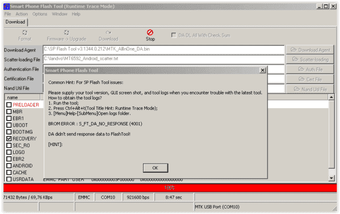The image size is (340, 214).
Task: Click the red 100% progress bar
Action: [170, 188]
